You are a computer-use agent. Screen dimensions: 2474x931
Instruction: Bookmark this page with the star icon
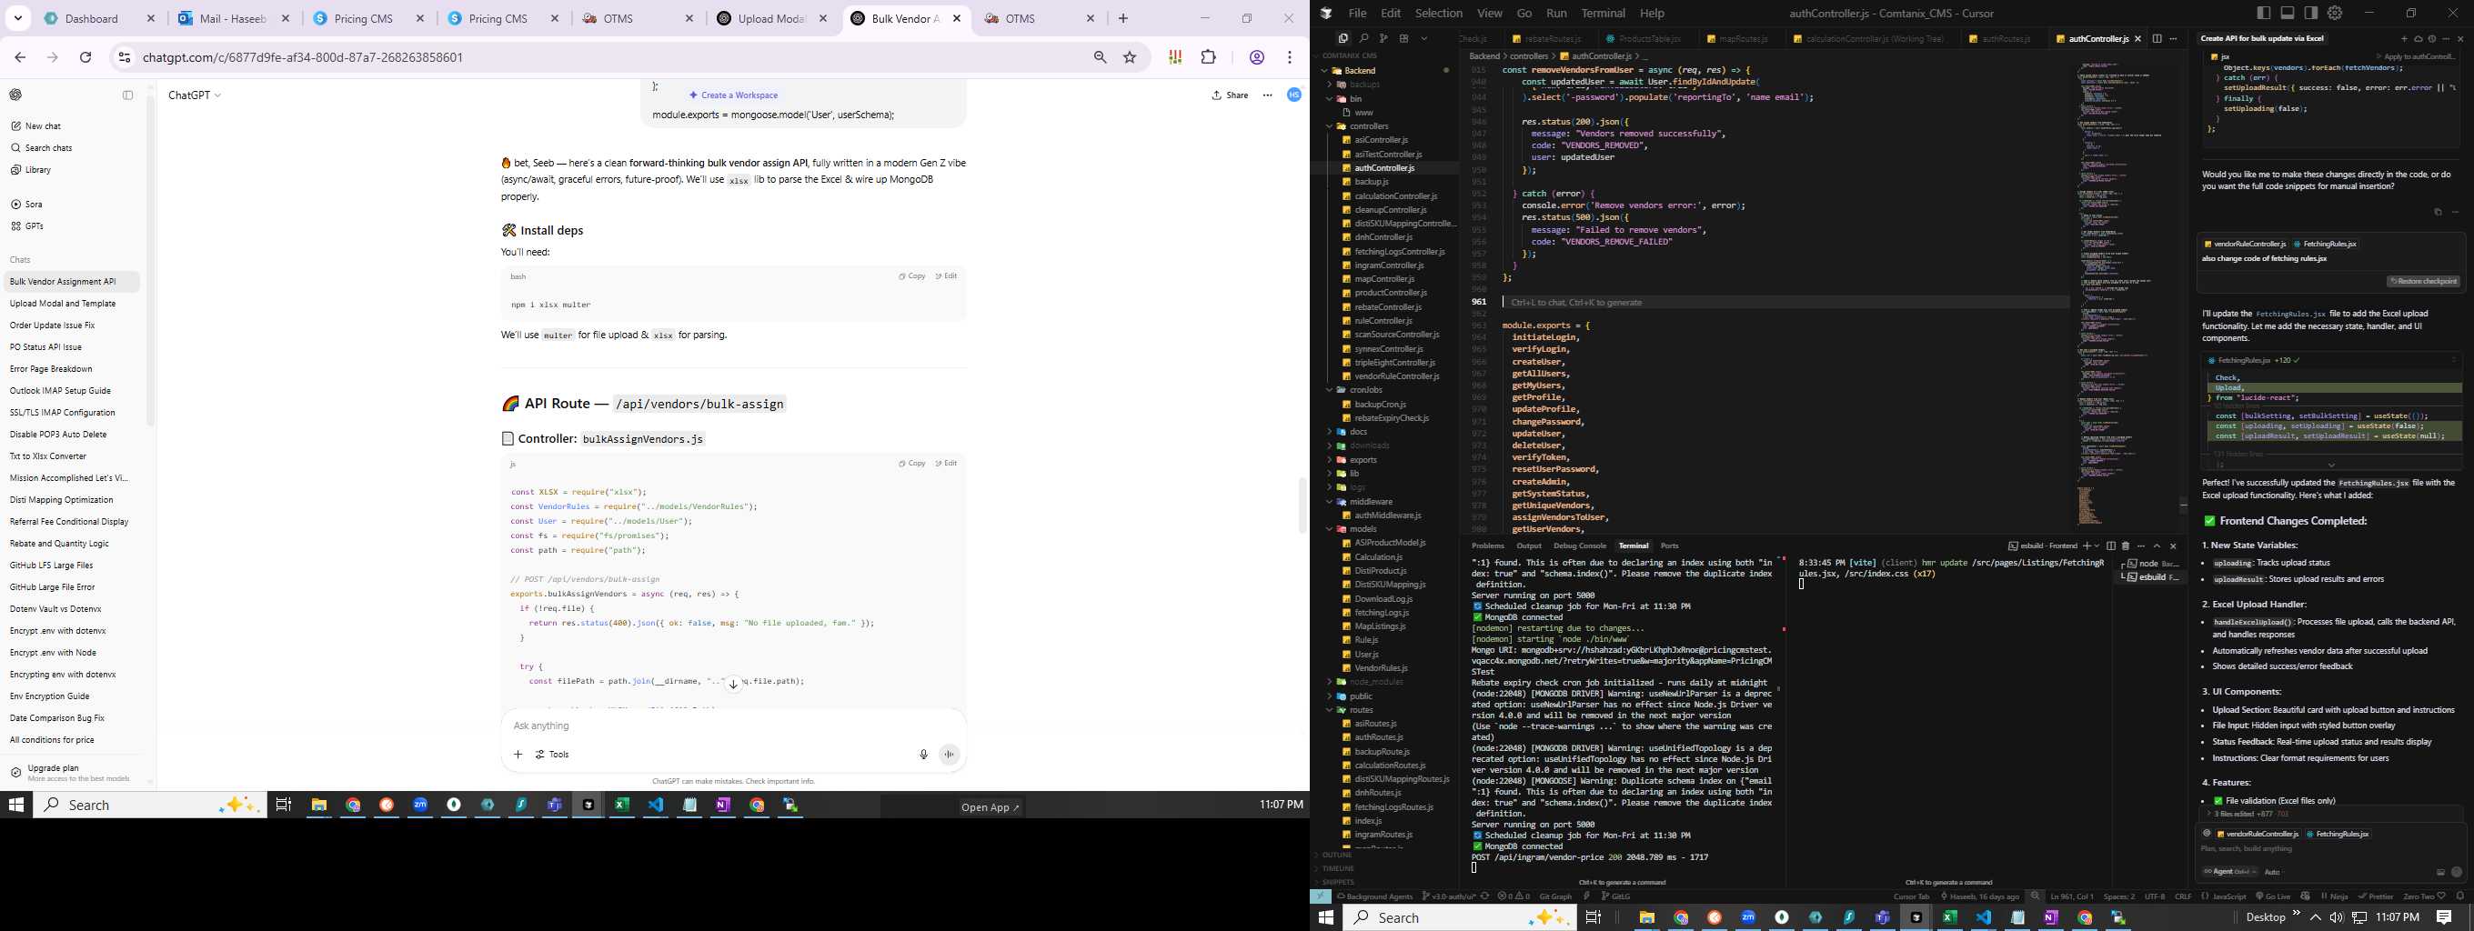pyautogui.click(x=1130, y=57)
